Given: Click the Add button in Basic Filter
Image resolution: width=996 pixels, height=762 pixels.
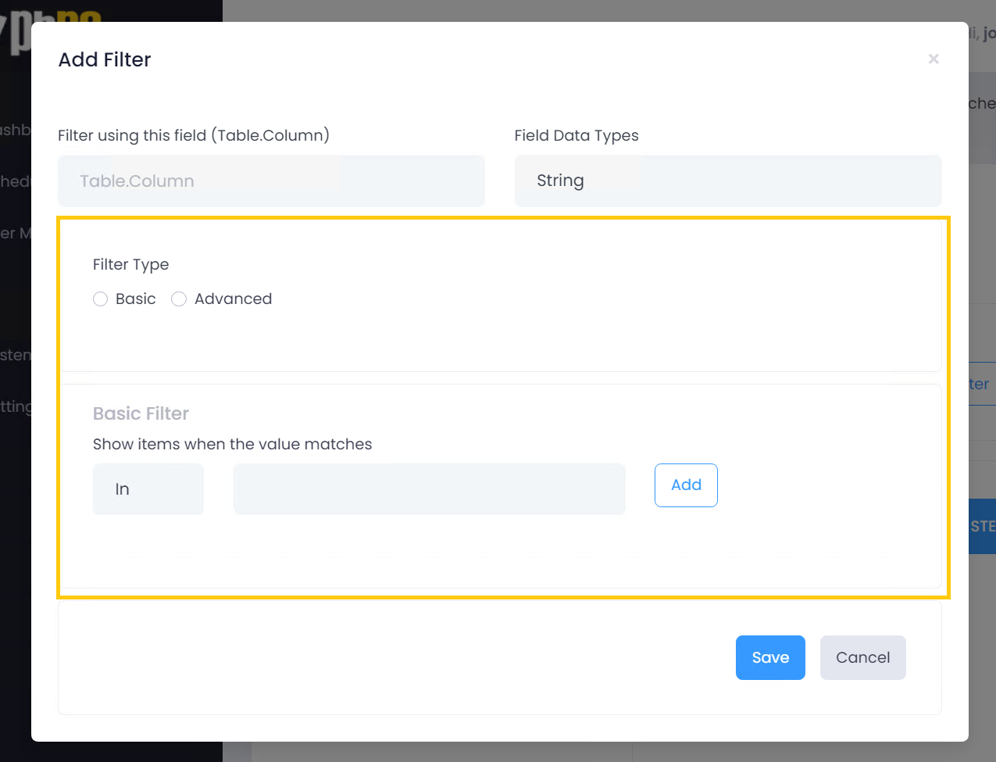Looking at the screenshot, I should pos(685,485).
